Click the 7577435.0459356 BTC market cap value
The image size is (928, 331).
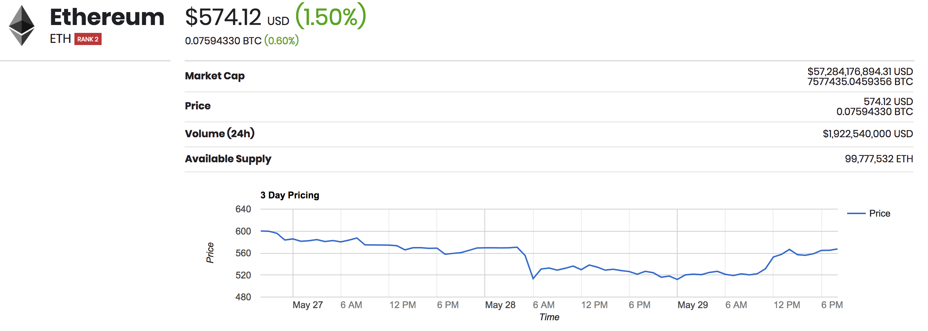[x=860, y=81]
